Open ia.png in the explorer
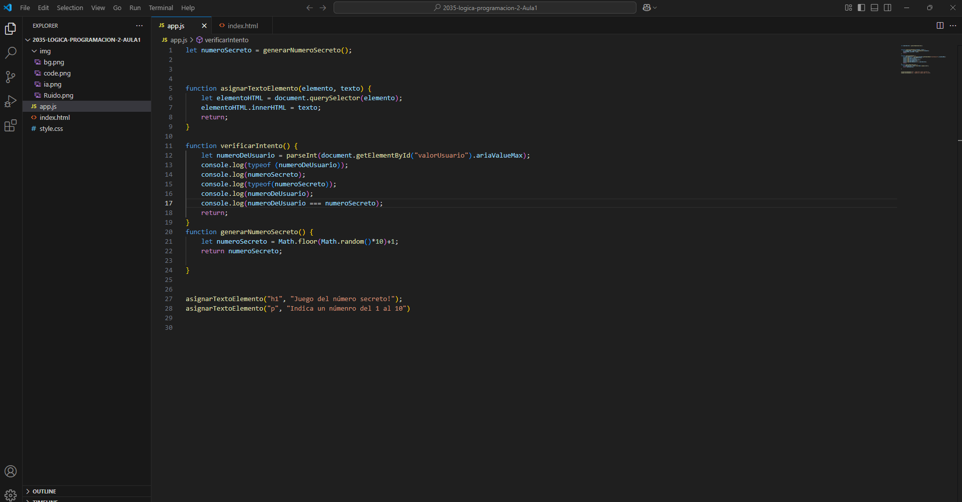This screenshot has width=962, height=502. pyautogui.click(x=87, y=84)
